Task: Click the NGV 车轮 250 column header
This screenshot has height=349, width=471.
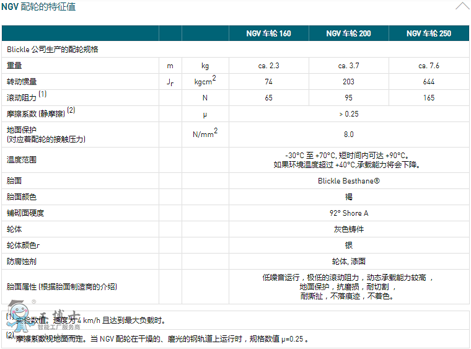Action: tap(429, 33)
